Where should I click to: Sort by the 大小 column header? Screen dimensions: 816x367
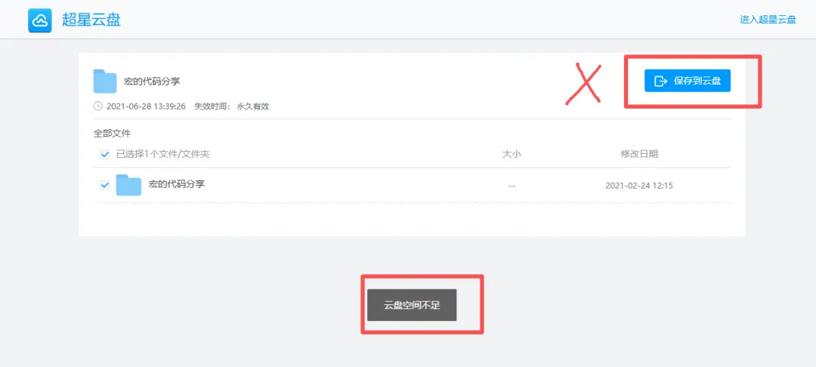(511, 154)
